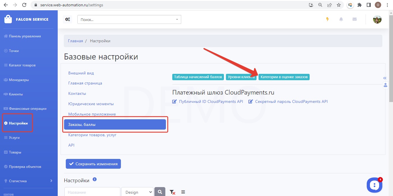Click the Название input field
393x196 pixels.
(x=92, y=192)
